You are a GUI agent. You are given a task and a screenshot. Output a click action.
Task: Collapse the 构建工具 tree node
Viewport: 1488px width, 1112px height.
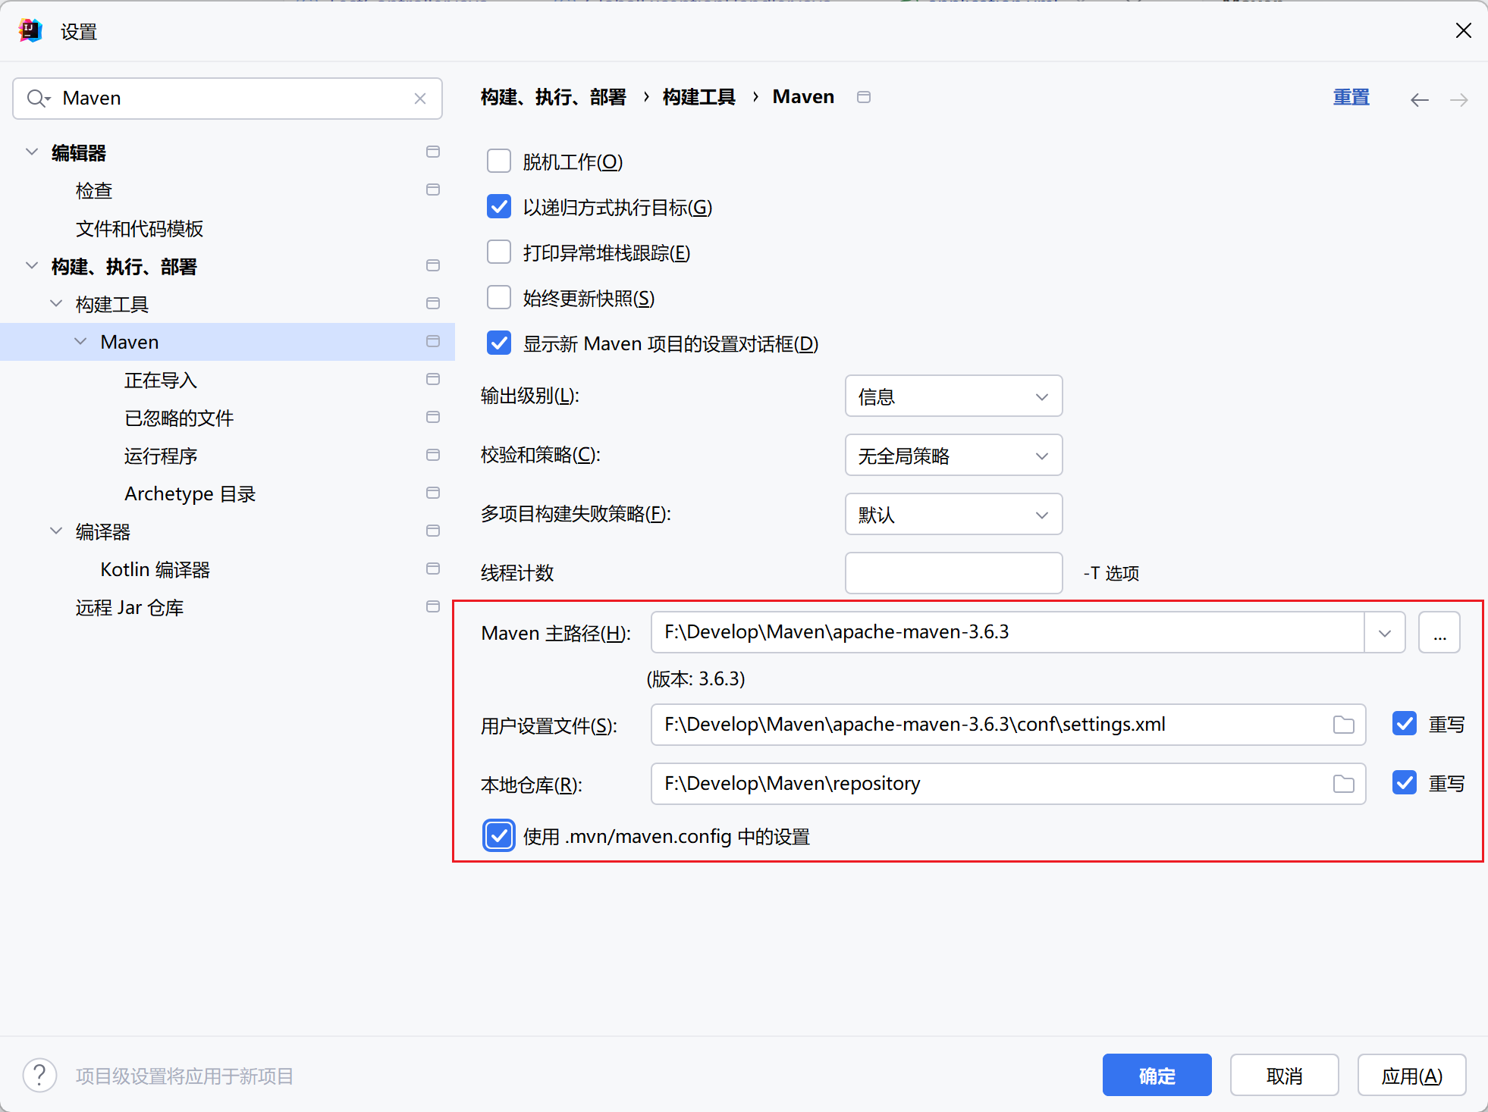[56, 303]
